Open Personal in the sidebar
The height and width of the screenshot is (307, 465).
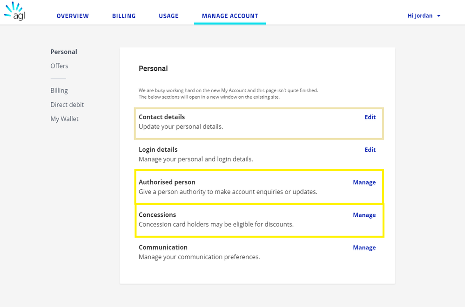click(x=63, y=52)
